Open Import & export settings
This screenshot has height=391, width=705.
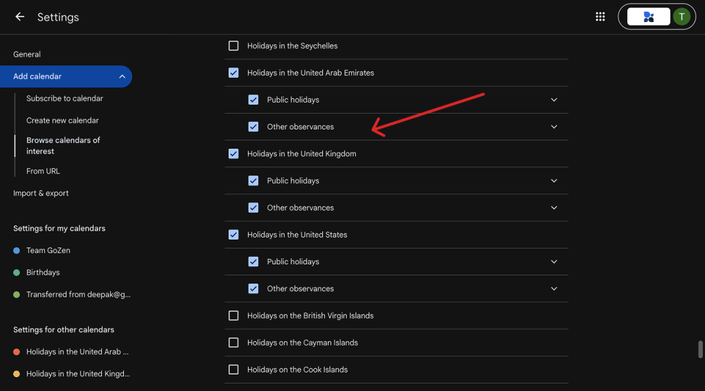pos(41,193)
